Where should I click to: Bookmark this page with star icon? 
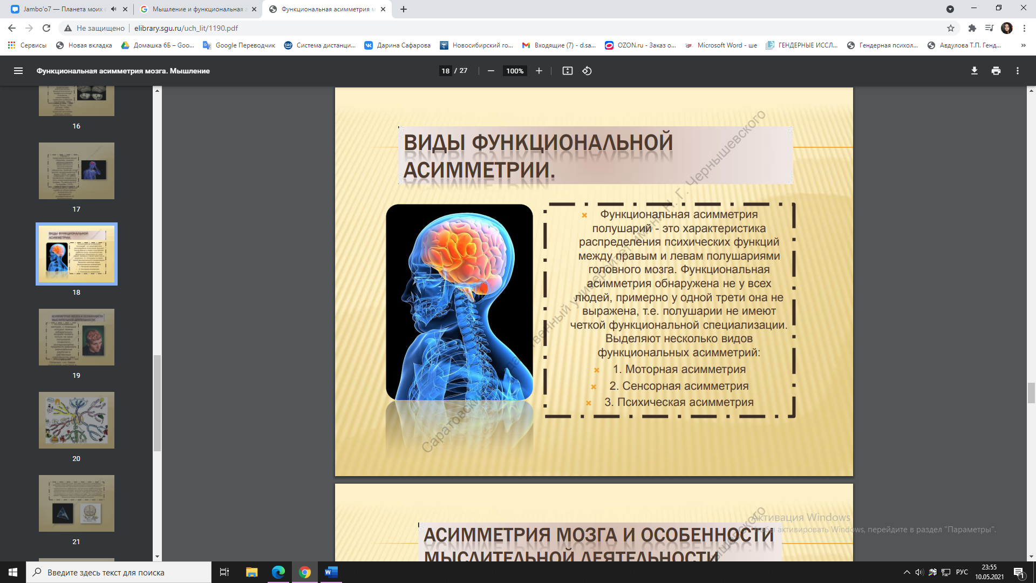click(951, 28)
